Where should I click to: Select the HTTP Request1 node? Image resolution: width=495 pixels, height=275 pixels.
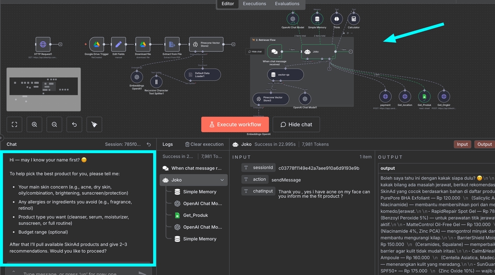43,45
